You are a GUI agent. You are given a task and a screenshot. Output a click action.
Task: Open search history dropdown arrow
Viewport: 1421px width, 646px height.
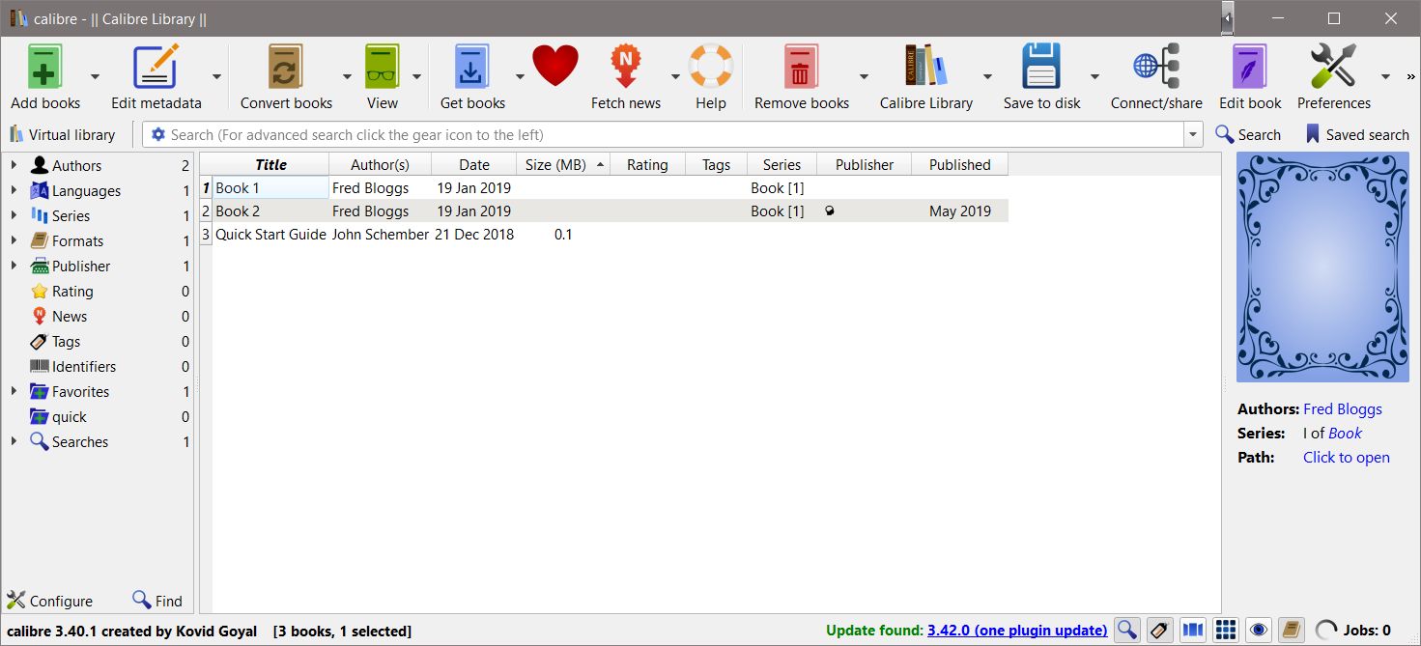(x=1194, y=135)
